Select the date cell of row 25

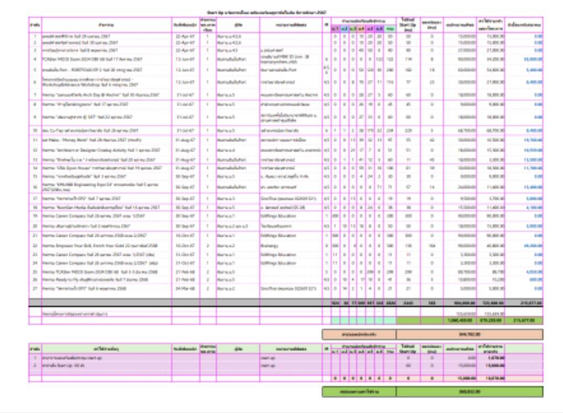tap(185, 272)
